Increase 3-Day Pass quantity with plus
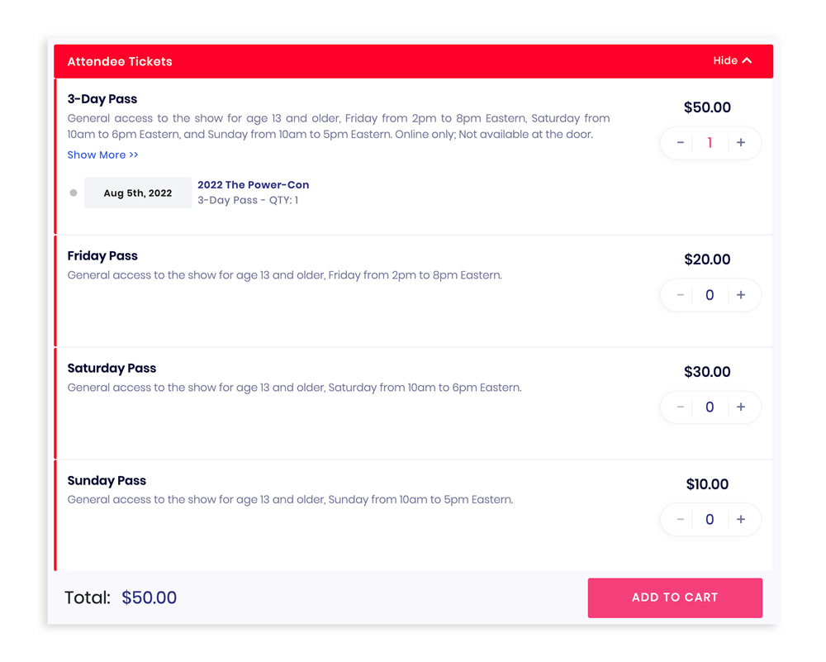Image resolution: width=826 pixels, height=662 pixels. pyautogui.click(x=741, y=142)
